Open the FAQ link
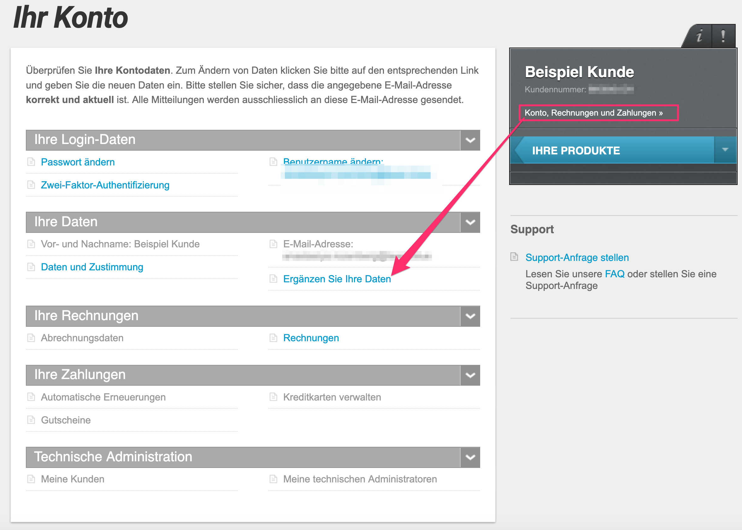This screenshot has width=742, height=530. tap(615, 274)
